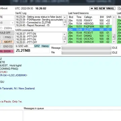The image size is (121, 121).
Task: Click the 'is Paulo. Only 1w.' chat line
Action: click(11, 102)
